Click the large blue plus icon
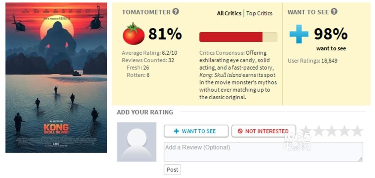The width and height of the screenshot is (375, 178). [299, 34]
